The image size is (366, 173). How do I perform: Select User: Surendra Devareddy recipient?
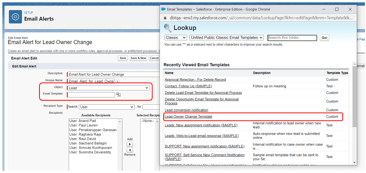90,152
